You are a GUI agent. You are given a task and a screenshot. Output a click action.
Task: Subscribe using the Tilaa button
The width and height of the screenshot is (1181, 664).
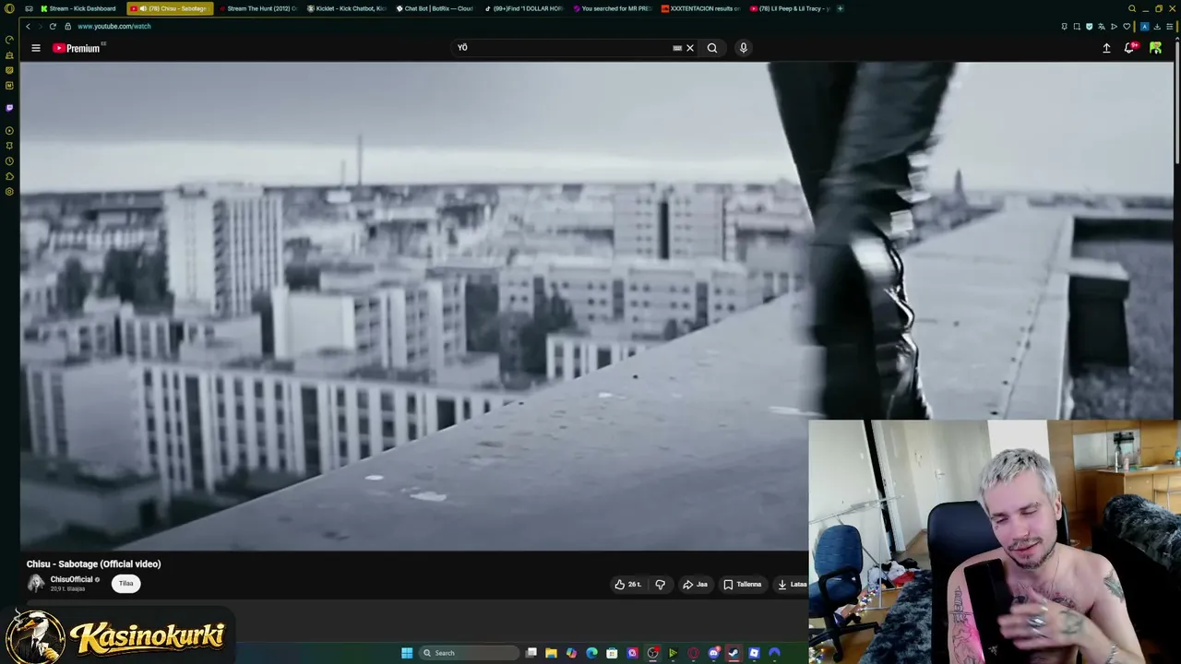126,583
